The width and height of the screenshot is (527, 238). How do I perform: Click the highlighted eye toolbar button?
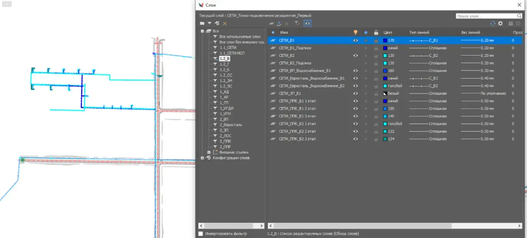(308, 23)
